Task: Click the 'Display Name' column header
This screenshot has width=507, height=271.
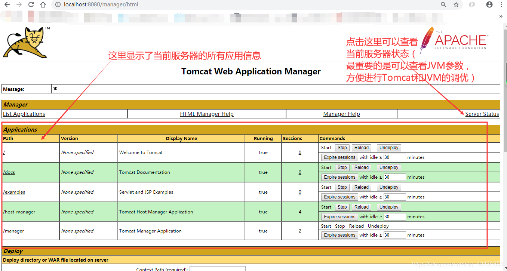Action: 181,138
